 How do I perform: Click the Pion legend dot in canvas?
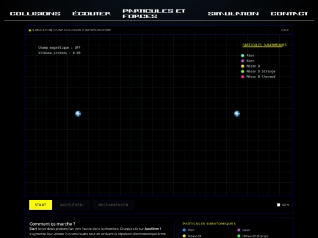pyautogui.click(x=243, y=55)
